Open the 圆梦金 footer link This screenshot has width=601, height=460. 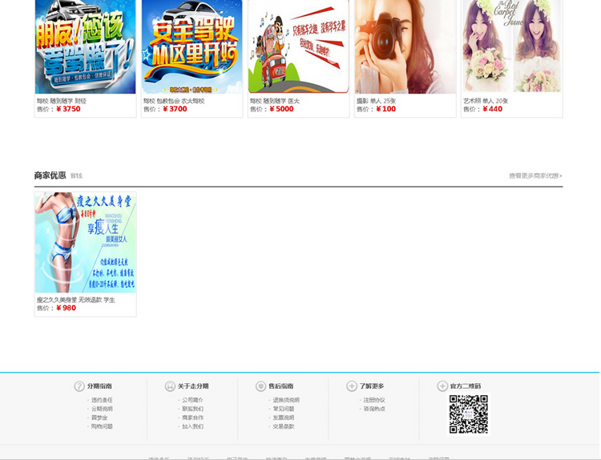[99, 418]
